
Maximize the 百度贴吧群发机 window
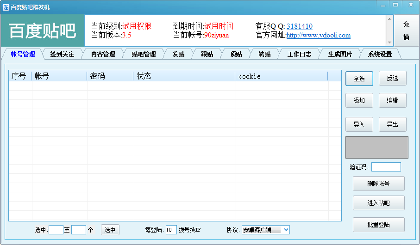click(395, 5)
